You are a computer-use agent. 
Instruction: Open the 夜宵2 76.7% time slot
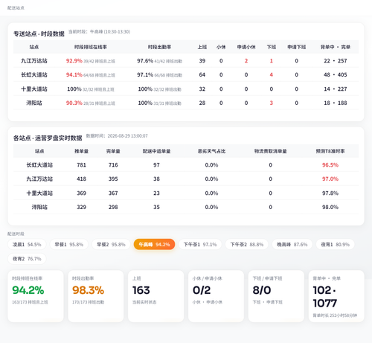pyautogui.click(x=27, y=259)
